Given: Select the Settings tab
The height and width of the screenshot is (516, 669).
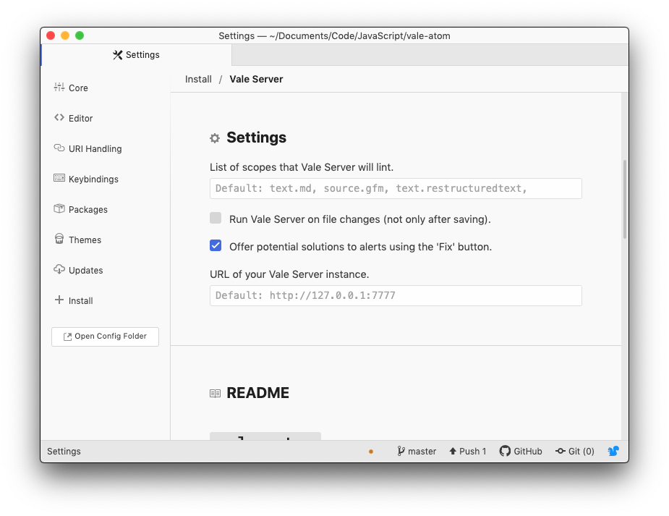Looking at the screenshot, I should [x=137, y=54].
